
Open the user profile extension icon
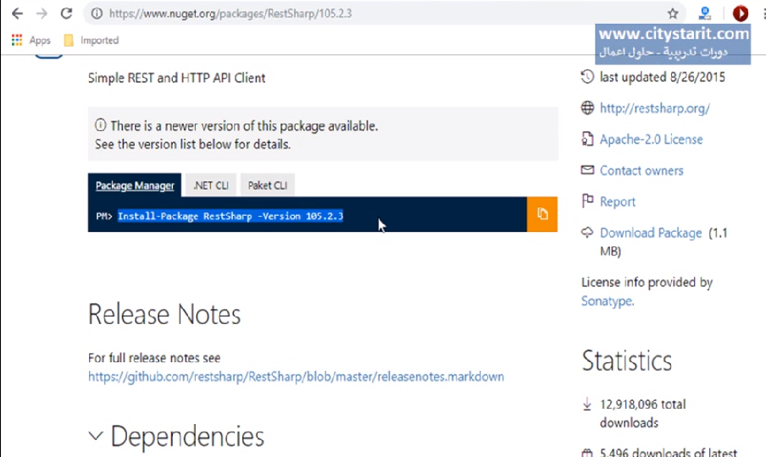(x=704, y=14)
